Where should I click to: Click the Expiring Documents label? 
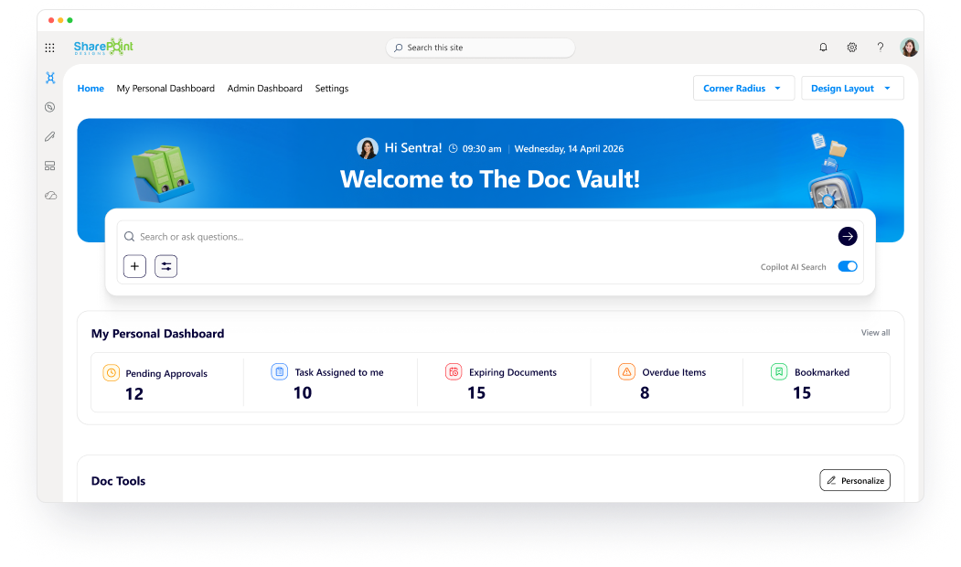pos(513,372)
